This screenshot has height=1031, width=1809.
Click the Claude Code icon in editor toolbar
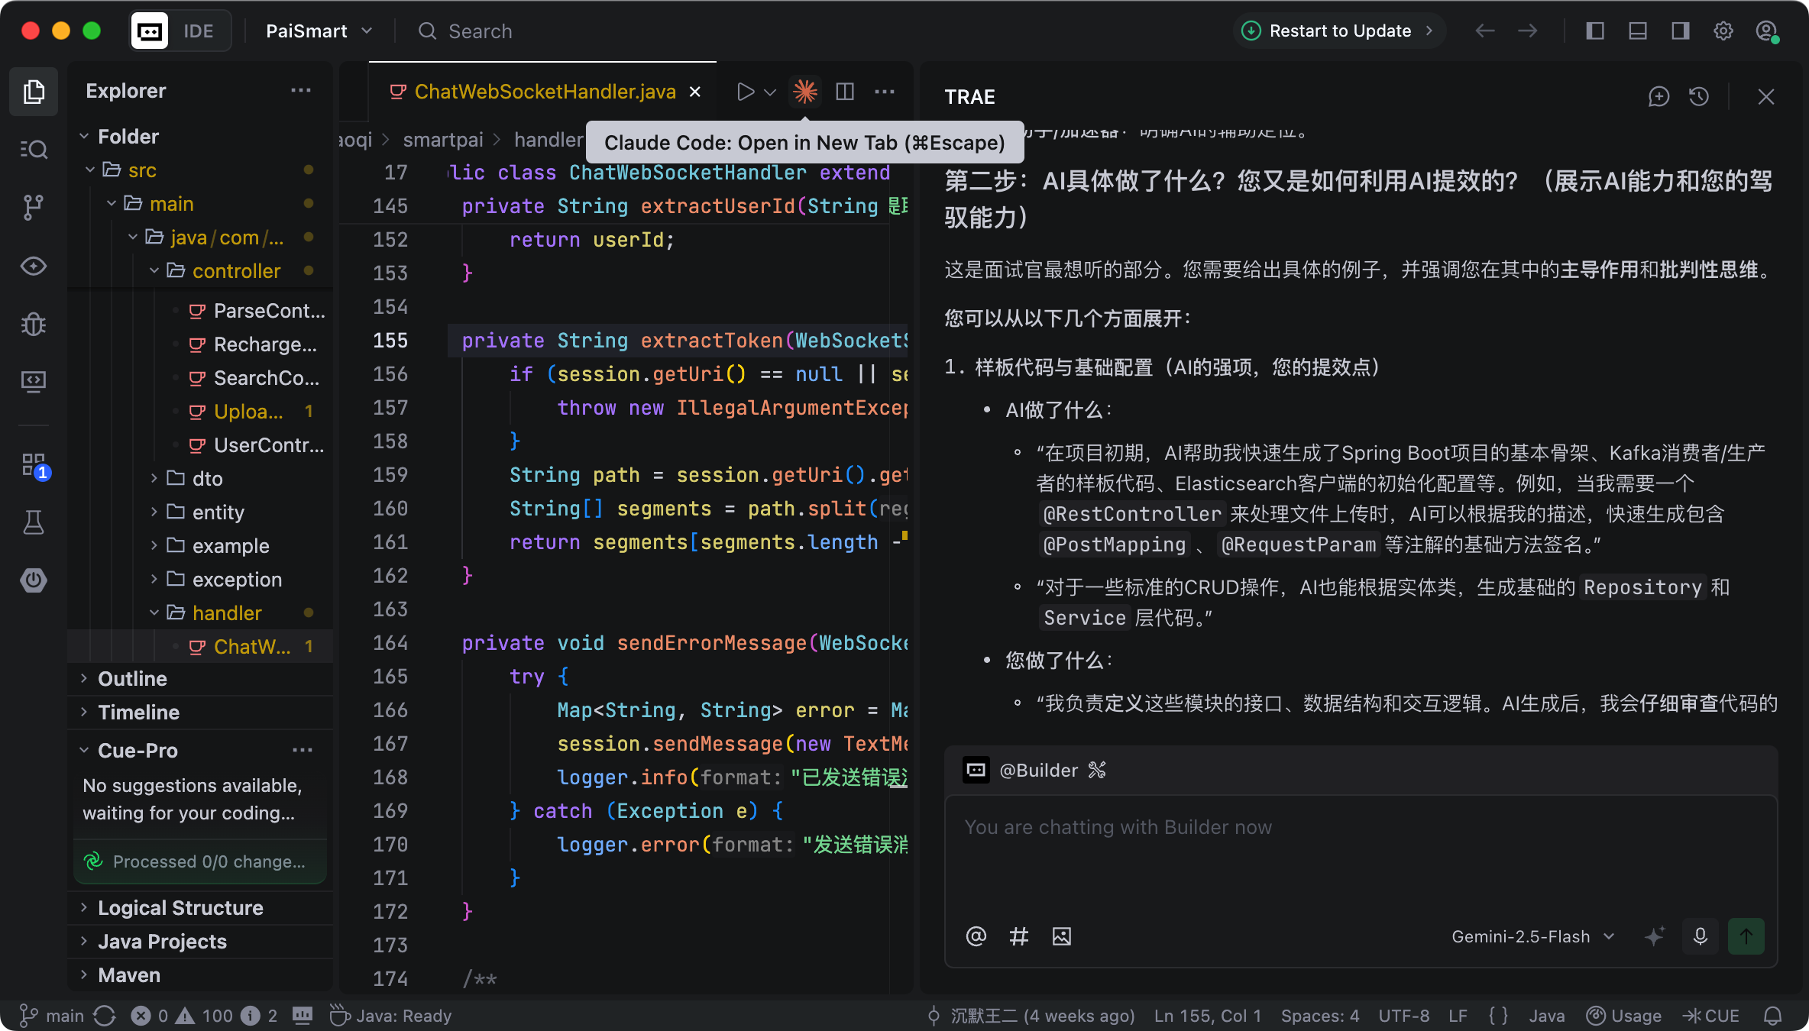pyautogui.click(x=804, y=92)
